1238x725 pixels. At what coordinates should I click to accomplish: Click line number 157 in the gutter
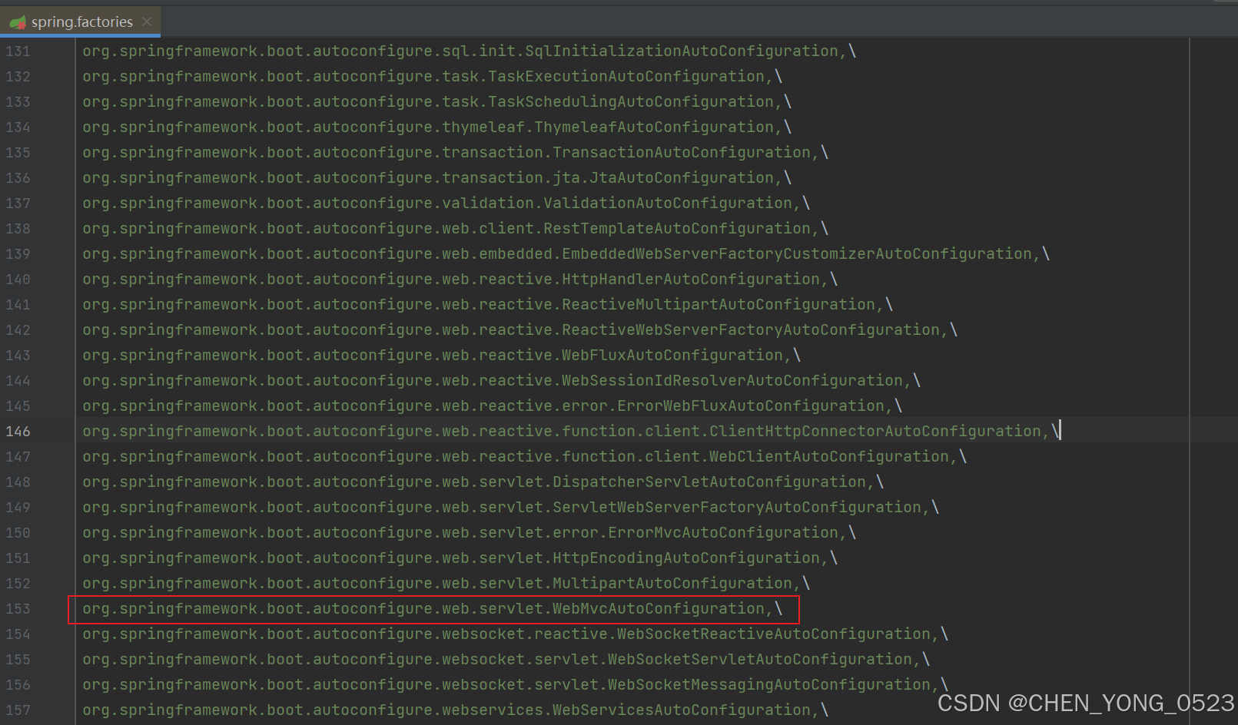(18, 710)
